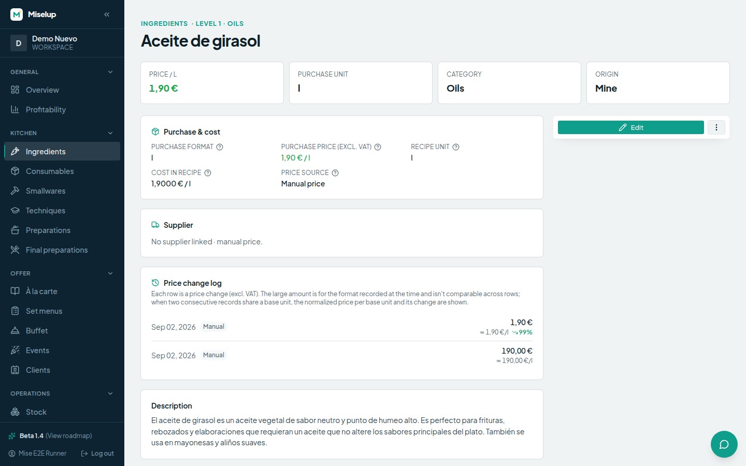Click the Buffet cloche icon

pos(15,330)
